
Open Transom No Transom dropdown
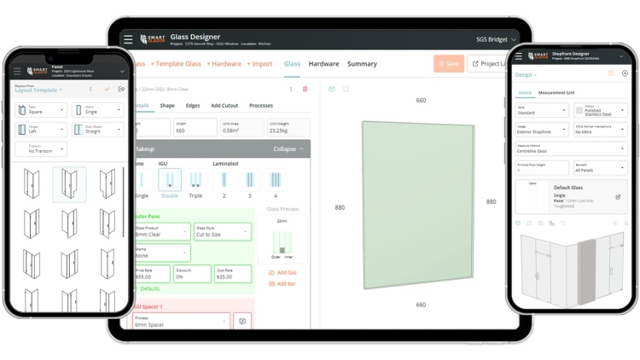tap(41, 149)
